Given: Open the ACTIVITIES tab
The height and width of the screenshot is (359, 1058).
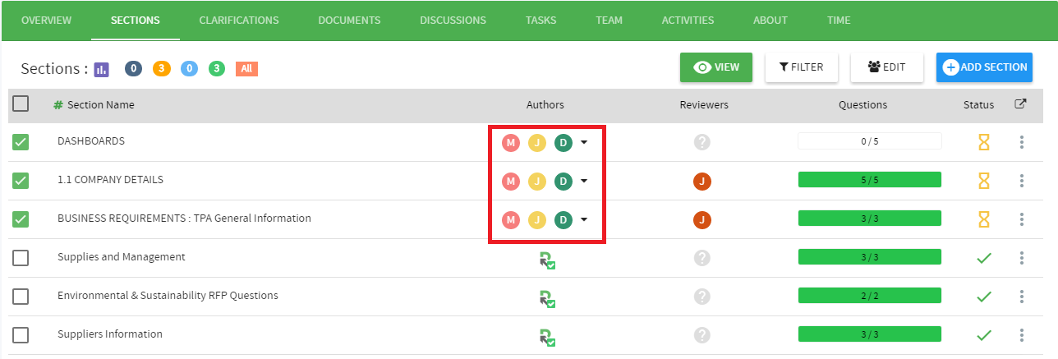Looking at the screenshot, I should pos(688,21).
